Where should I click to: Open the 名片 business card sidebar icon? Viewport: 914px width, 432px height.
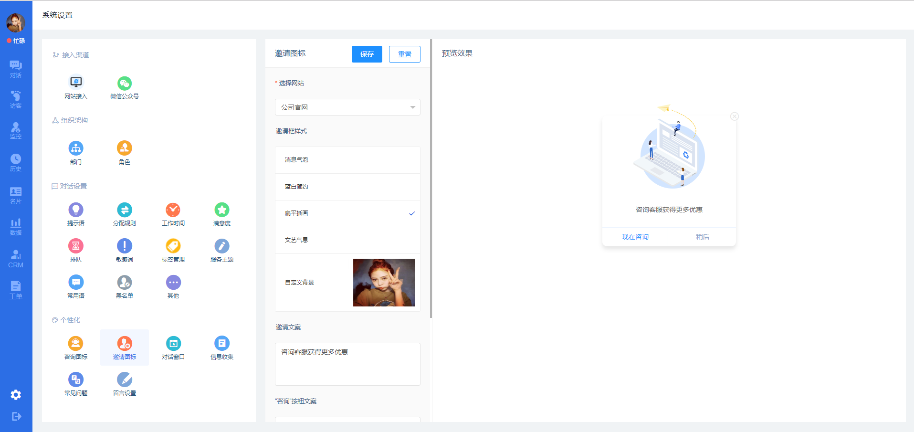pyautogui.click(x=16, y=195)
